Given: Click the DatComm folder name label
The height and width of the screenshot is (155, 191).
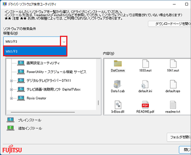Looking at the screenshot, I should tap(118, 70).
